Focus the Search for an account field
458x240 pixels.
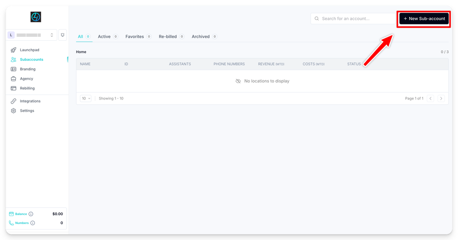[353, 18]
